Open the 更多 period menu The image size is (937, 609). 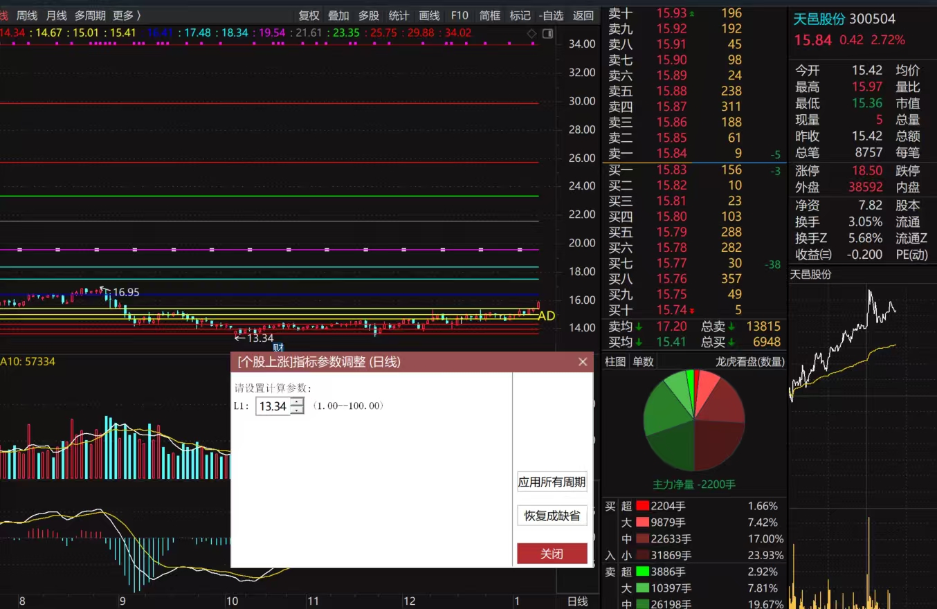127,15
